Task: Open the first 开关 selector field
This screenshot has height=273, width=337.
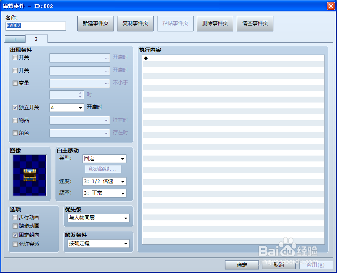Action: (79, 58)
